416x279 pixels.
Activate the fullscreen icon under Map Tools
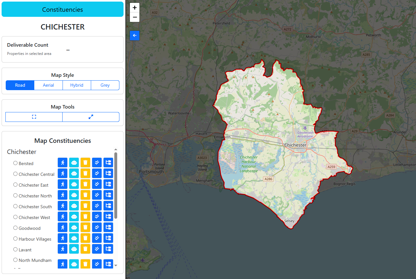click(34, 117)
